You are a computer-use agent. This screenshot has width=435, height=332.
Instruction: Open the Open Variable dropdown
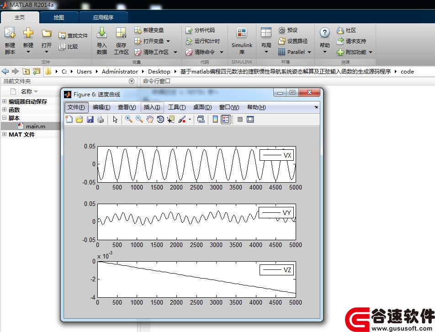click(168, 41)
